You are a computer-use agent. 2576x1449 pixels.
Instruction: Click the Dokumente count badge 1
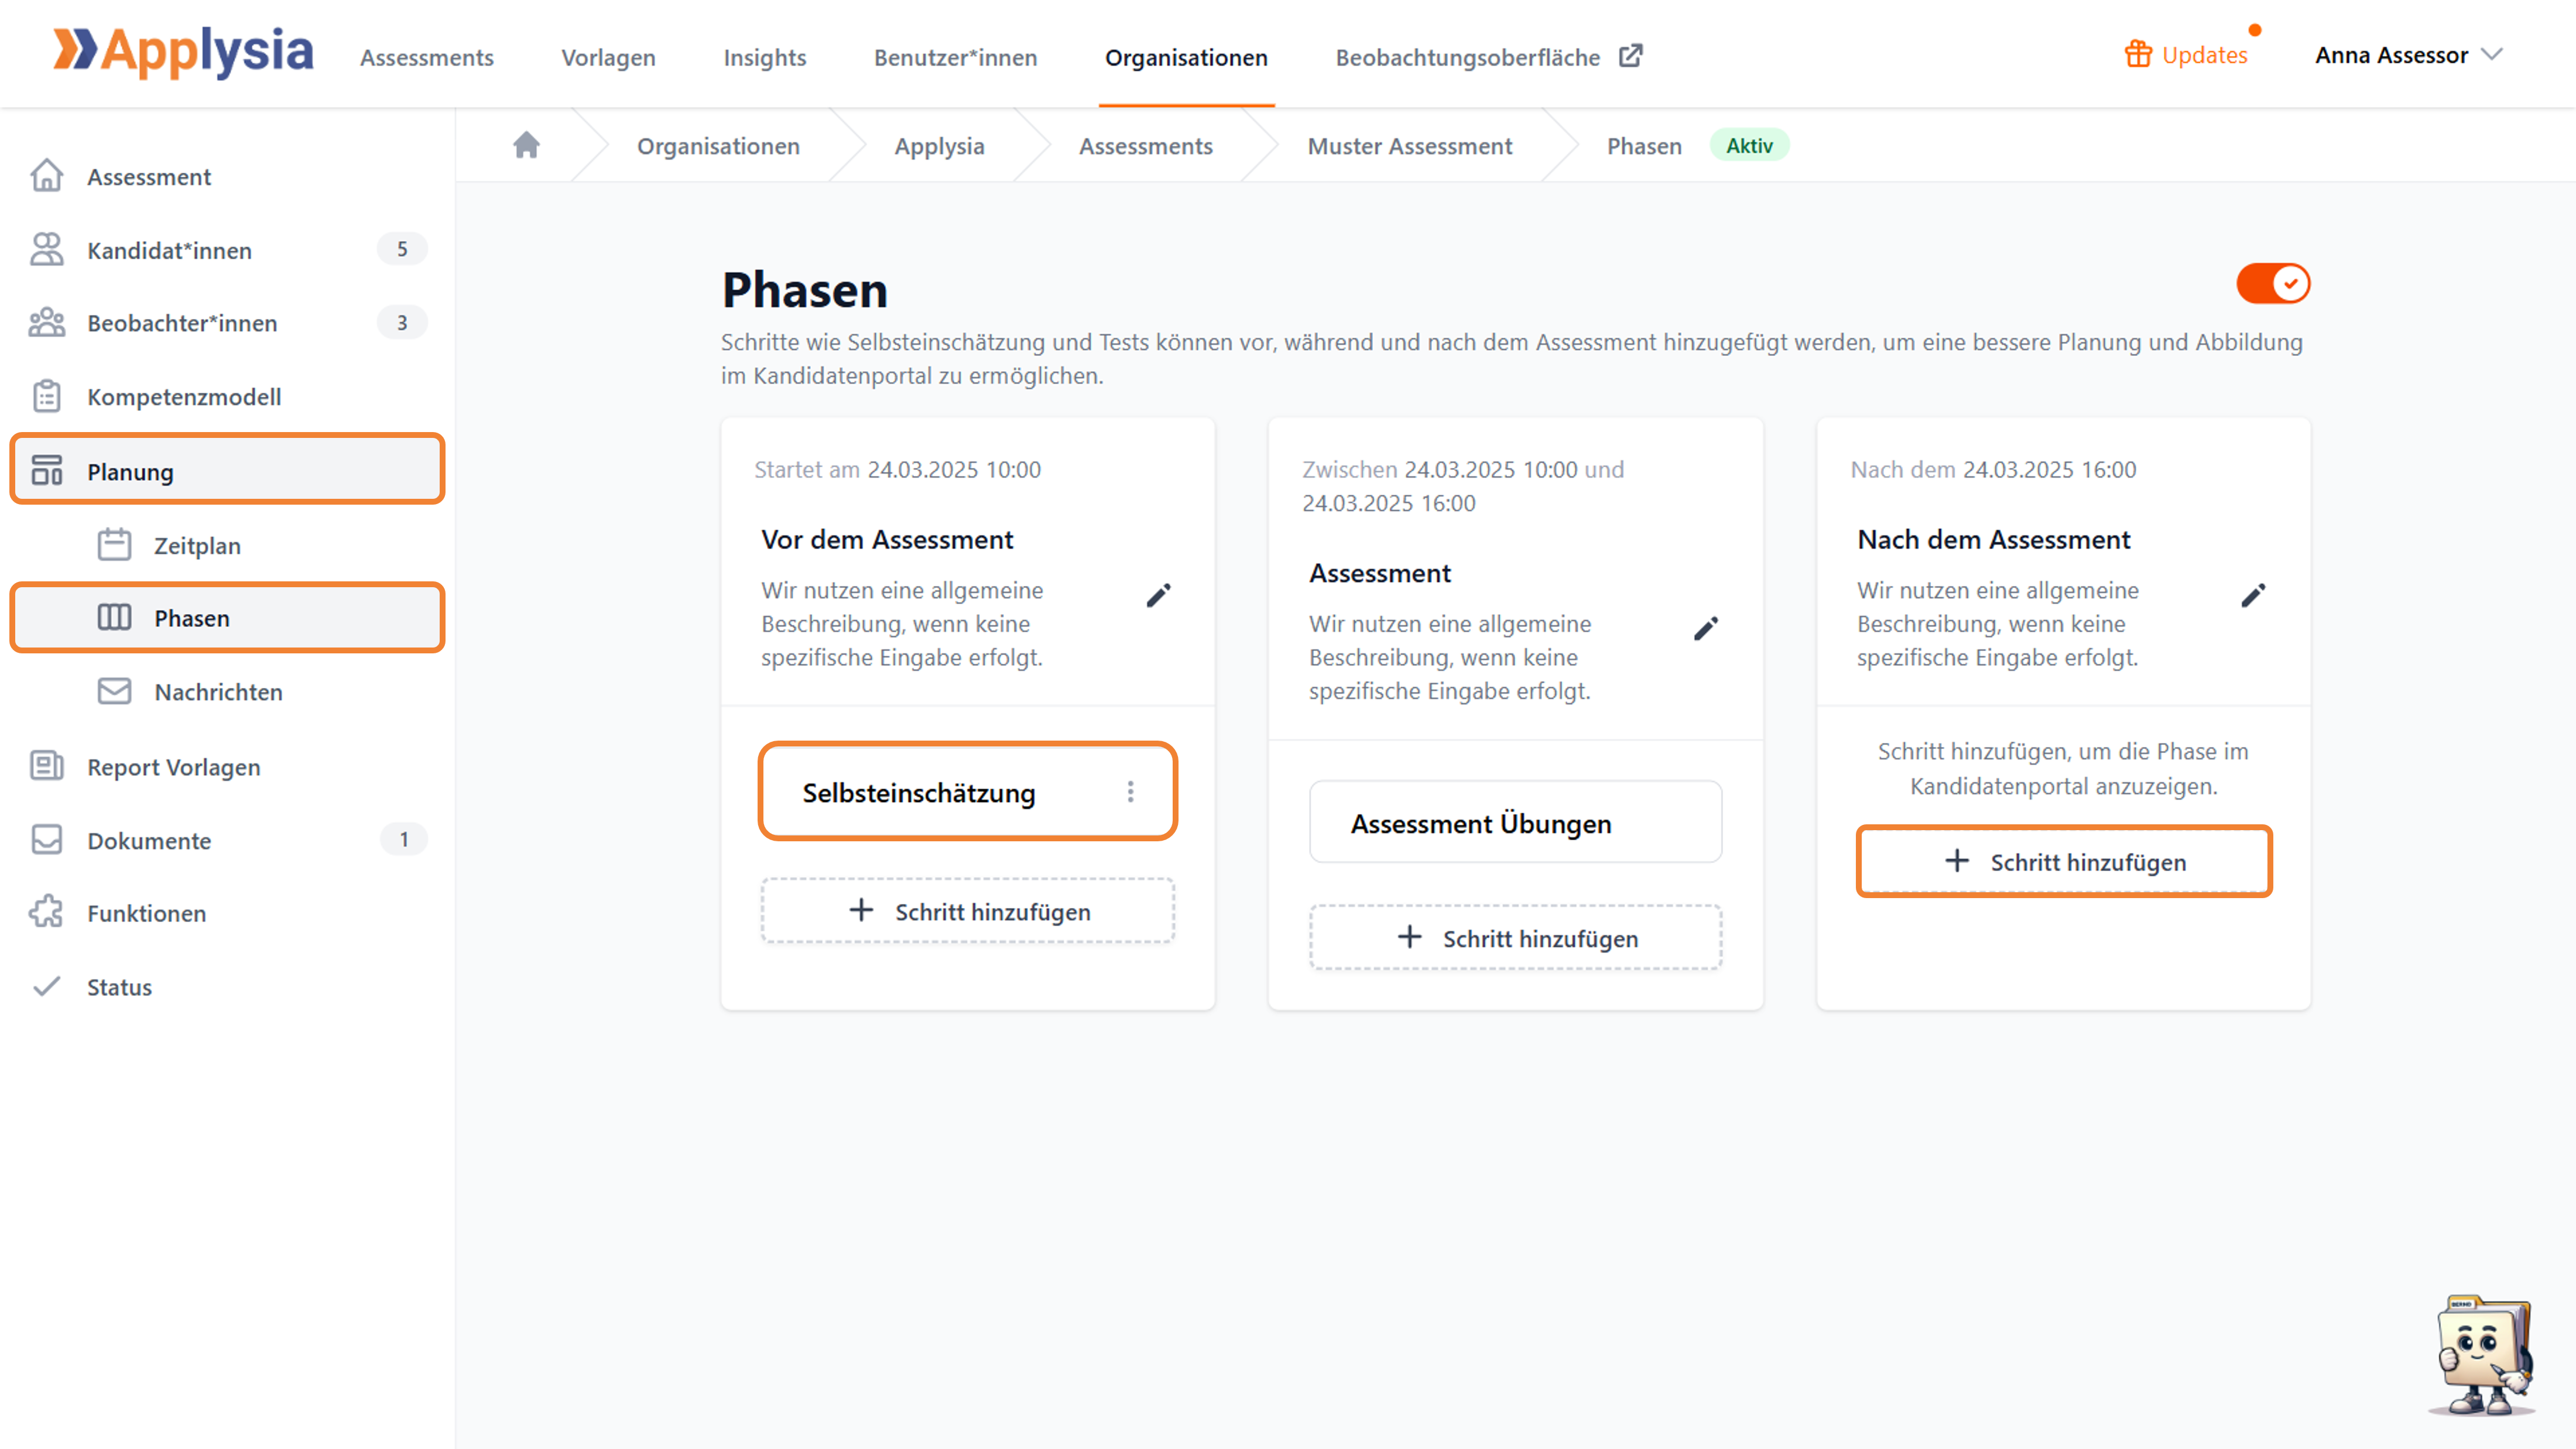[x=403, y=839]
